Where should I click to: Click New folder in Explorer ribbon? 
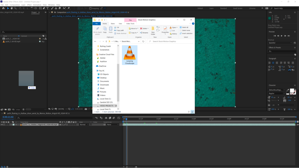click(x=153, y=31)
